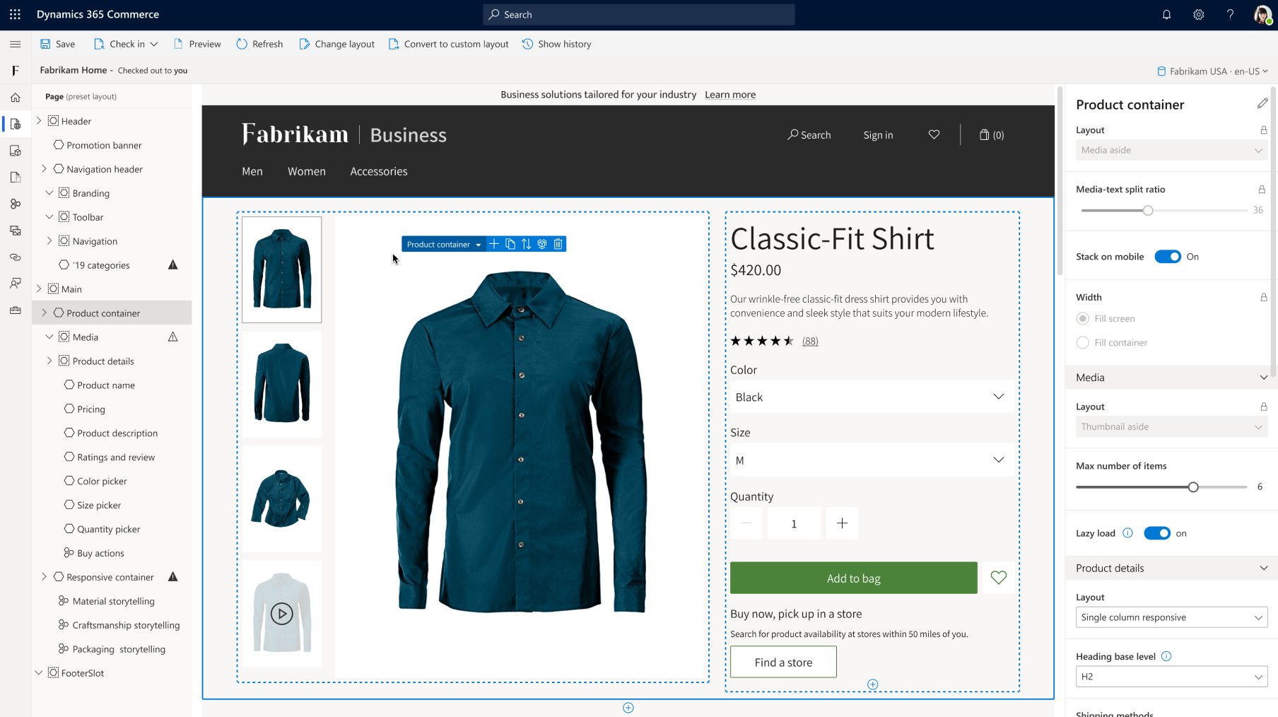Open the Learn more link in the banner
1278x717 pixels.
click(729, 94)
